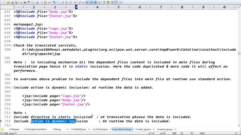This screenshot has width=241, height=135.
Task: Click "footer.jsp" string on line 692
Action: pos(60,16)
